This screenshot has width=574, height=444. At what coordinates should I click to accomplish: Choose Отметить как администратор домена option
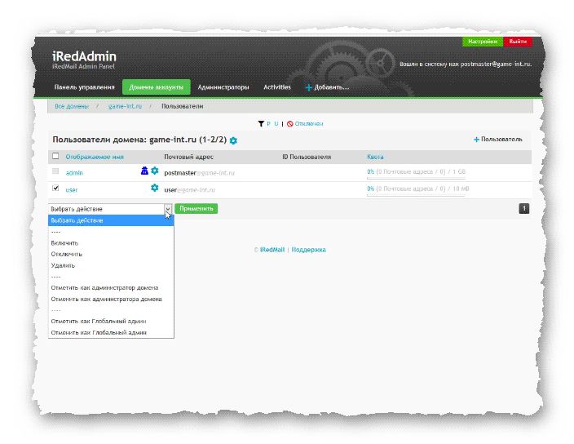pyautogui.click(x=104, y=288)
